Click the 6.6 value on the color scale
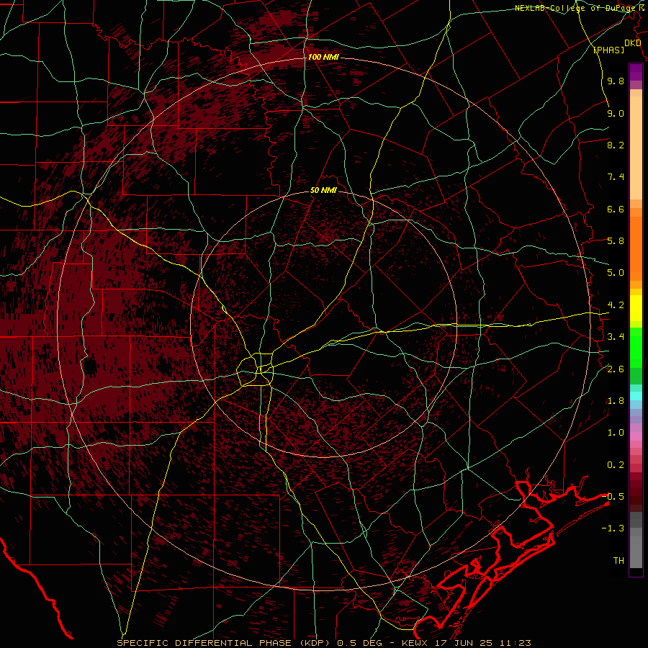The width and height of the screenshot is (648, 648). pyautogui.click(x=616, y=209)
